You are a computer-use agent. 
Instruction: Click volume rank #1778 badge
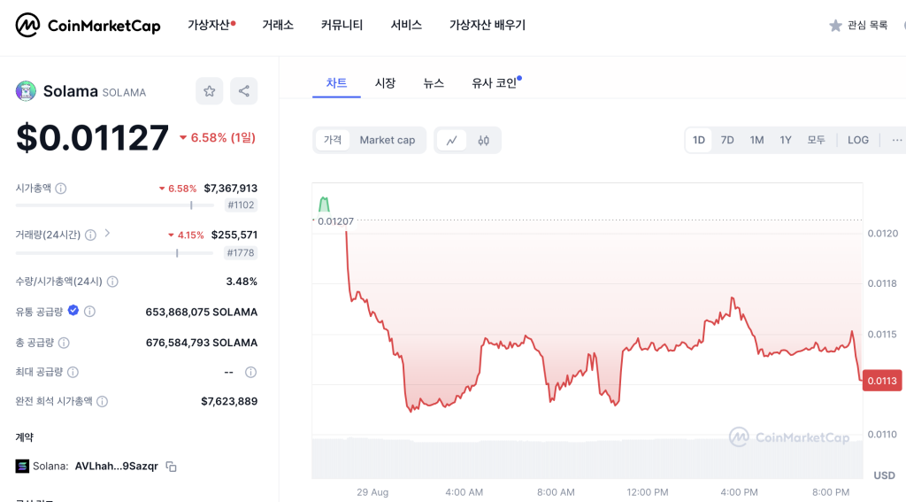(x=241, y=252)
